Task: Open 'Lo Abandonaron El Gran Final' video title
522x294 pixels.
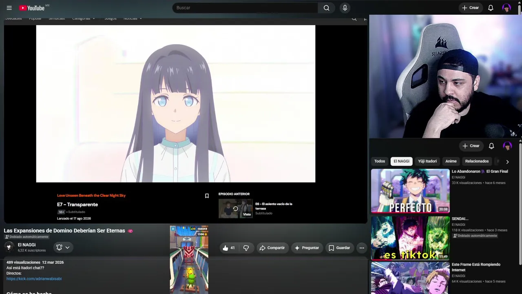Action: [480, 171]
